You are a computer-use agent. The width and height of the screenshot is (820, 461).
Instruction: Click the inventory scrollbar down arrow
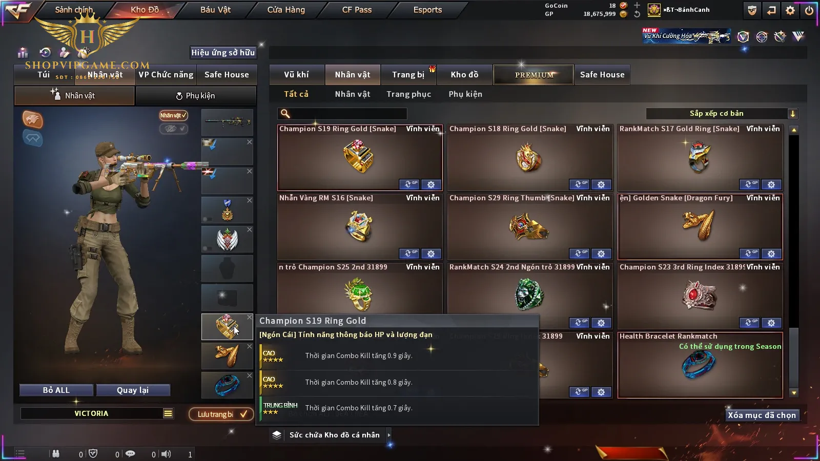click(x=794, y=393)
